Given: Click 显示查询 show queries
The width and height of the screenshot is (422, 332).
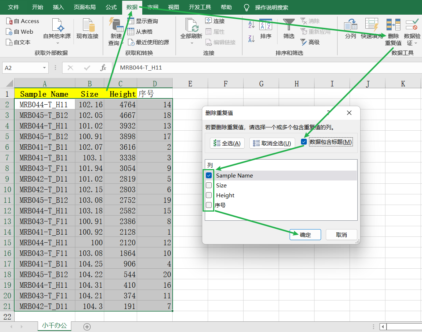Looking at the screenshot, I should [143, 21].
